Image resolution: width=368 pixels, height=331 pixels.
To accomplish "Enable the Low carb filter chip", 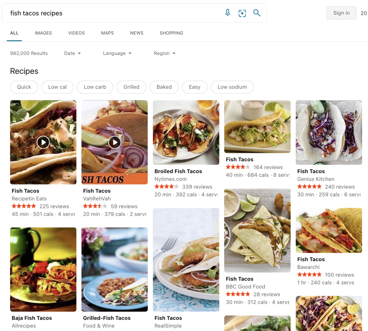I will pos(95,87).
